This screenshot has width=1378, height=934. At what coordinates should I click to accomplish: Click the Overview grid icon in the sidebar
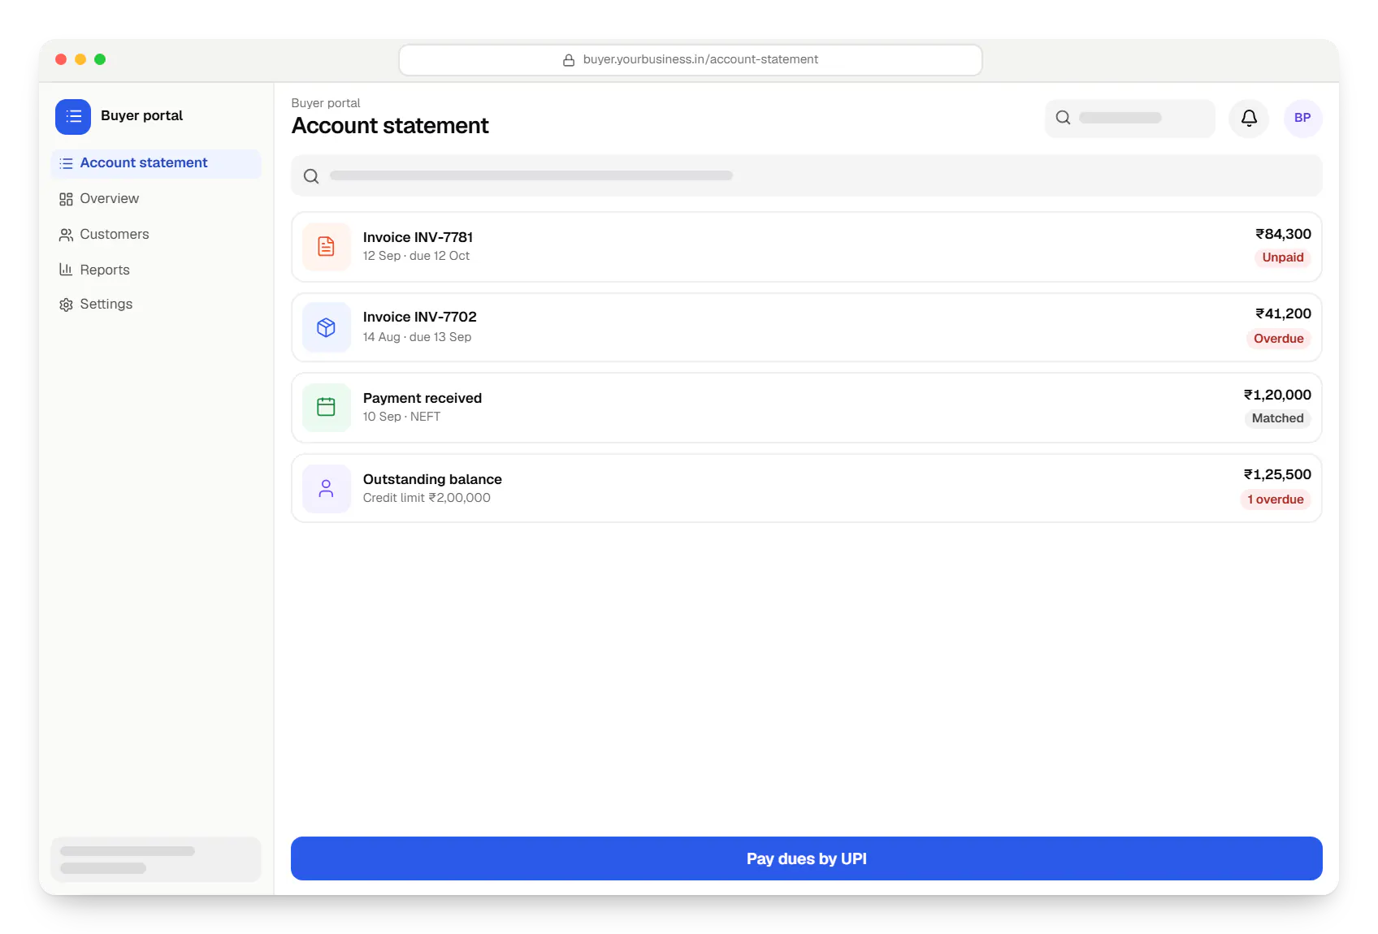tap(66, 199)
